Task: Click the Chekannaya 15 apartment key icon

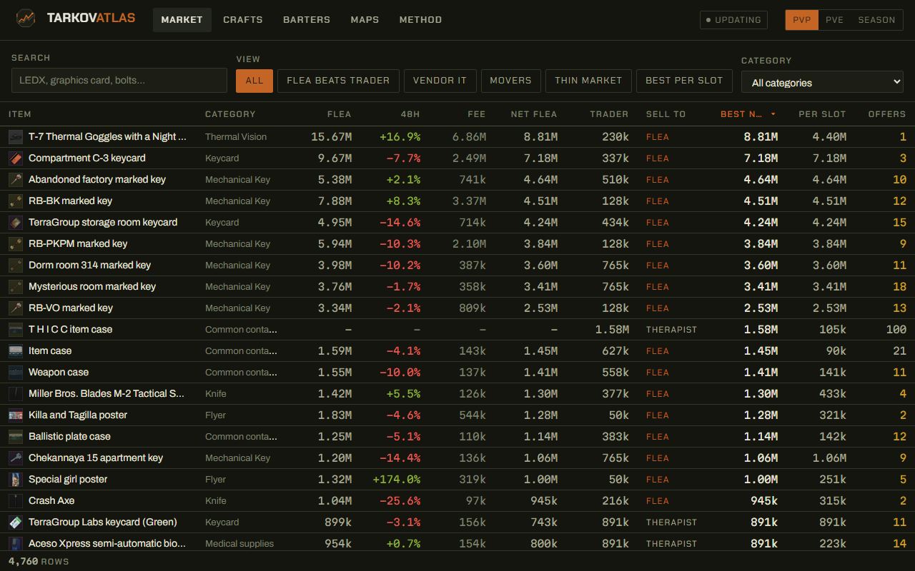Action: (16, 458)
